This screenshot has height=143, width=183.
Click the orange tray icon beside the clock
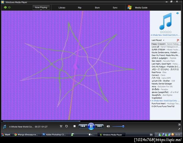(173, 134)
